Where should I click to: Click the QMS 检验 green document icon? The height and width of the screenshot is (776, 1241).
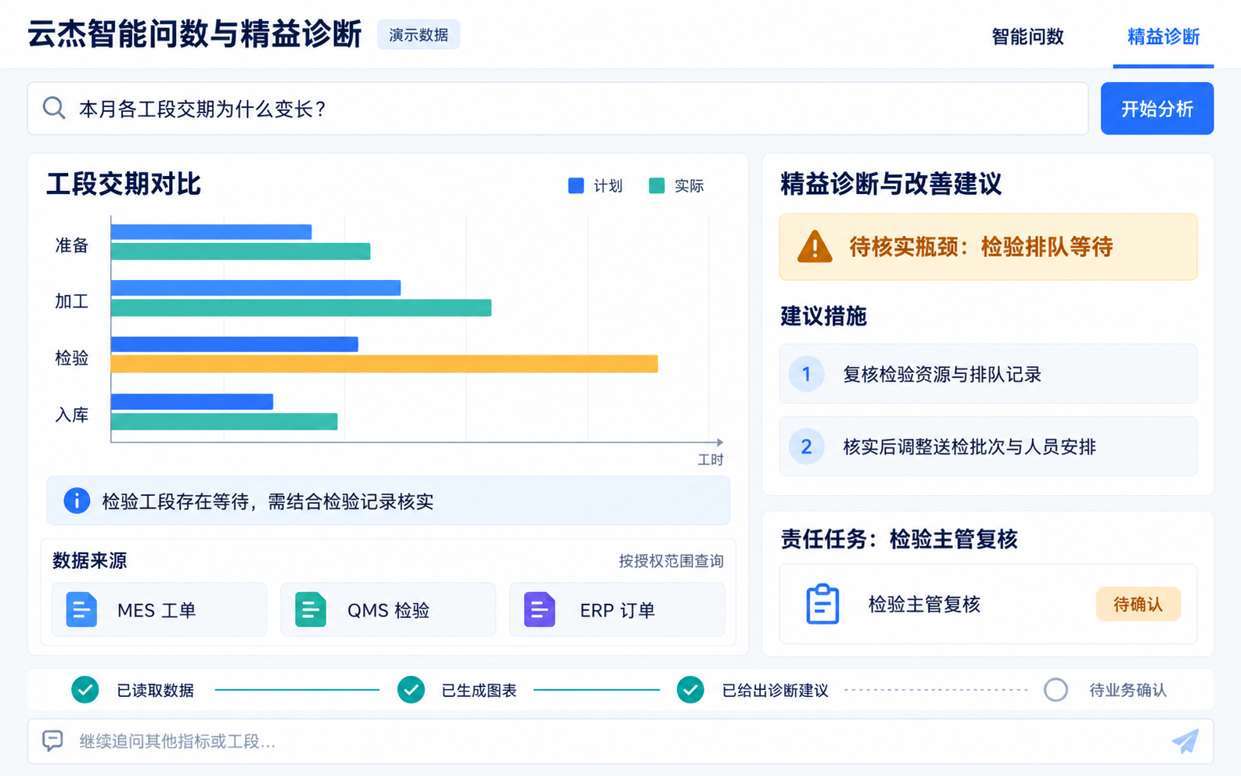pyautogui.click(x=311, y=609)
